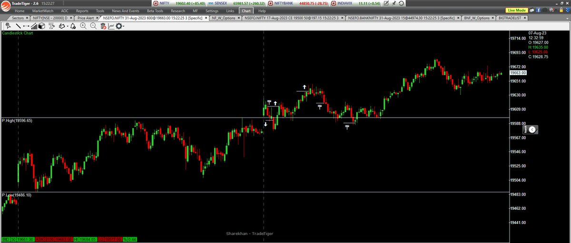Click the Live Mode button
Image resolution: width=571 pixels, height=243 pixels.
tap(517, 10)
